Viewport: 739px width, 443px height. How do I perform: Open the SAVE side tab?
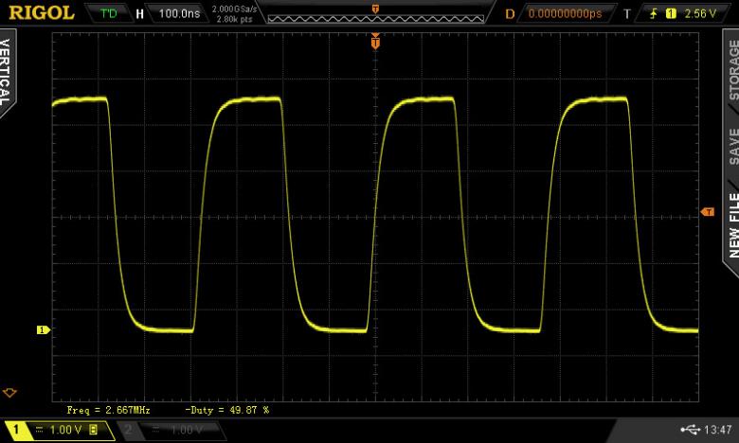tap(731, 147)
